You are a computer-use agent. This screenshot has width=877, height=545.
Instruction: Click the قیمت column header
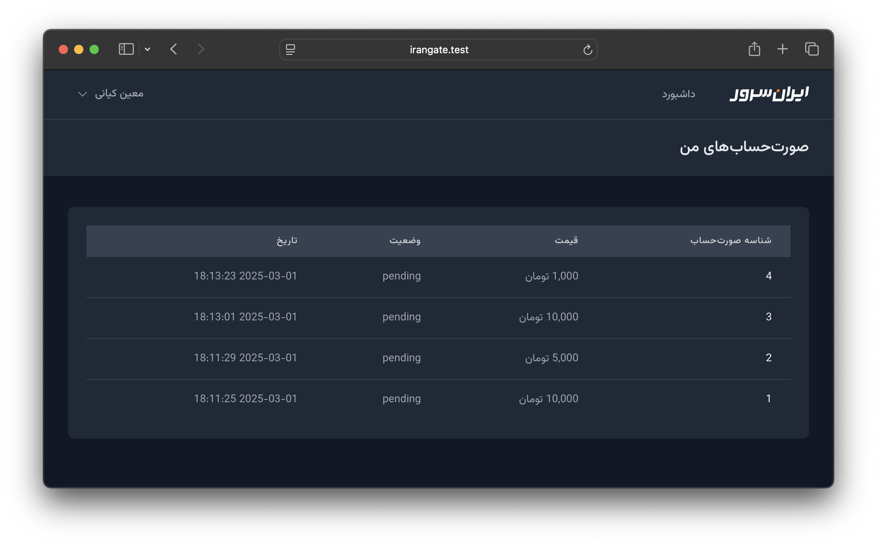pyautogui.click(x=566, y=240)
